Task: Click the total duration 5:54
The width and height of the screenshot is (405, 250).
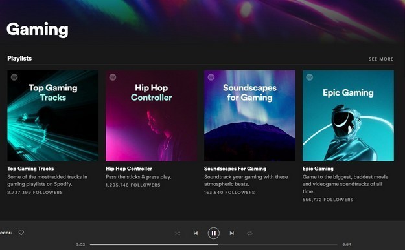Action: [x=347, y=245]
